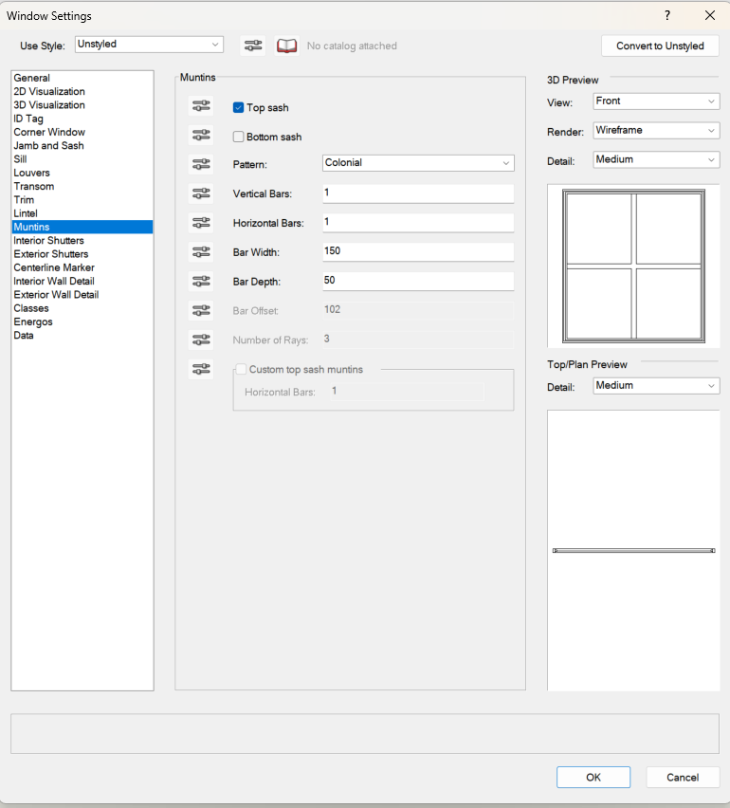
Task: Click the style settings icon beside Bottom sash
Action: coord(201,136)
